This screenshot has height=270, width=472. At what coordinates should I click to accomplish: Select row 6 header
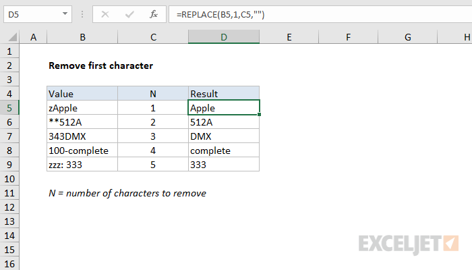[x=9, y=122]
